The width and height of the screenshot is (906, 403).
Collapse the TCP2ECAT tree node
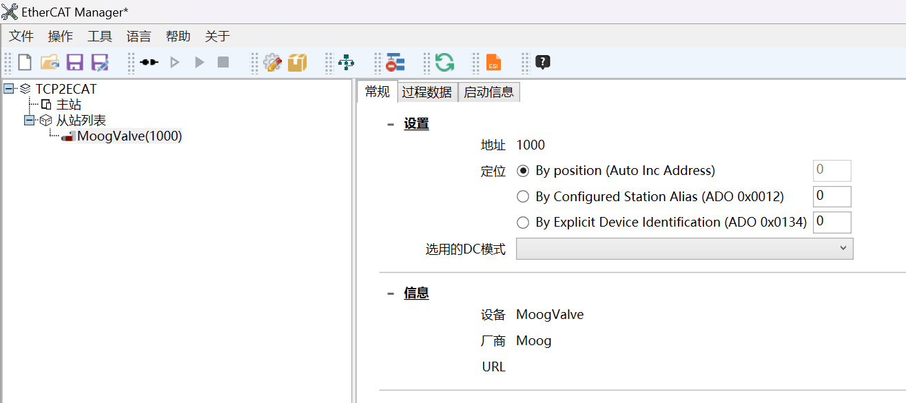pyautogui.click(x=9, y=89)
